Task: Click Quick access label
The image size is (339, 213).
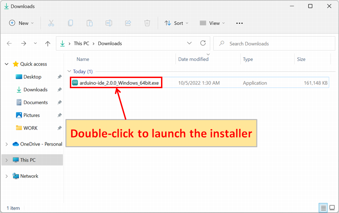Action: pyautogui.click(x=34, y=64)
